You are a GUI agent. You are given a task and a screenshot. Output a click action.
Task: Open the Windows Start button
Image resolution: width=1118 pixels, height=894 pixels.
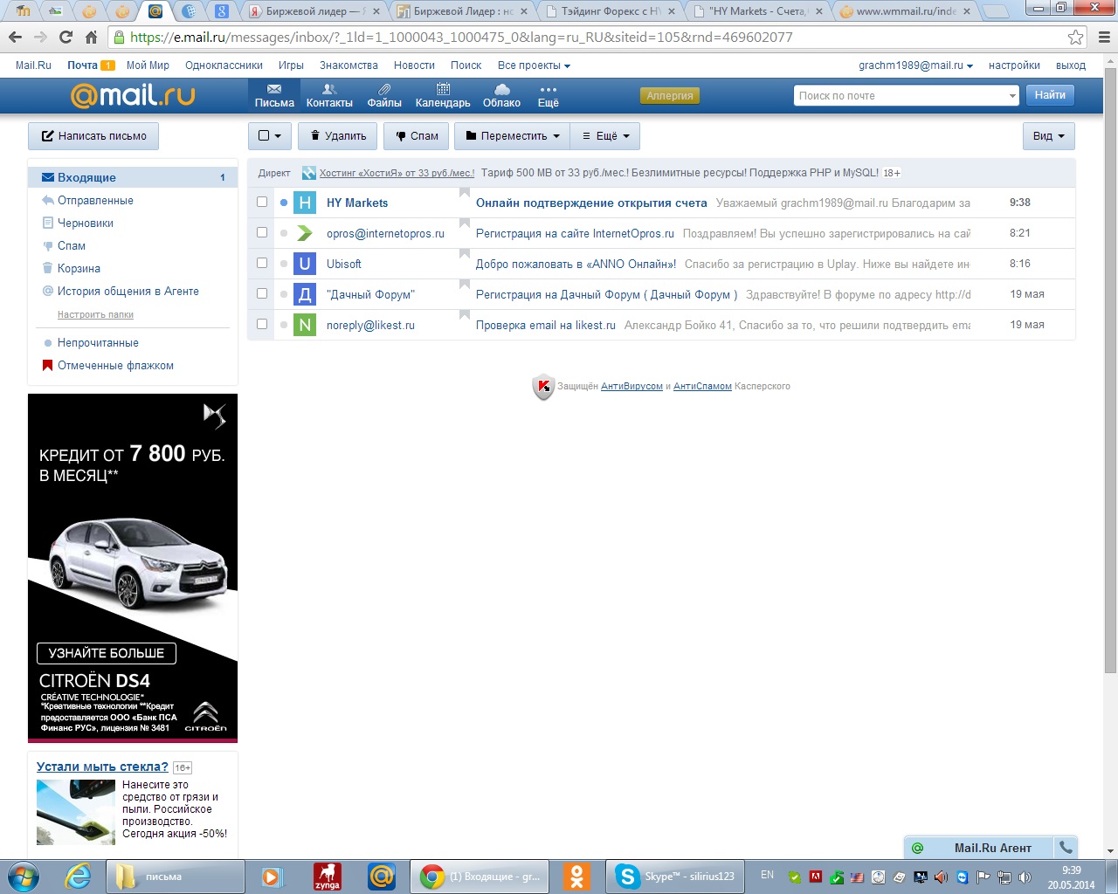point(23,876)
